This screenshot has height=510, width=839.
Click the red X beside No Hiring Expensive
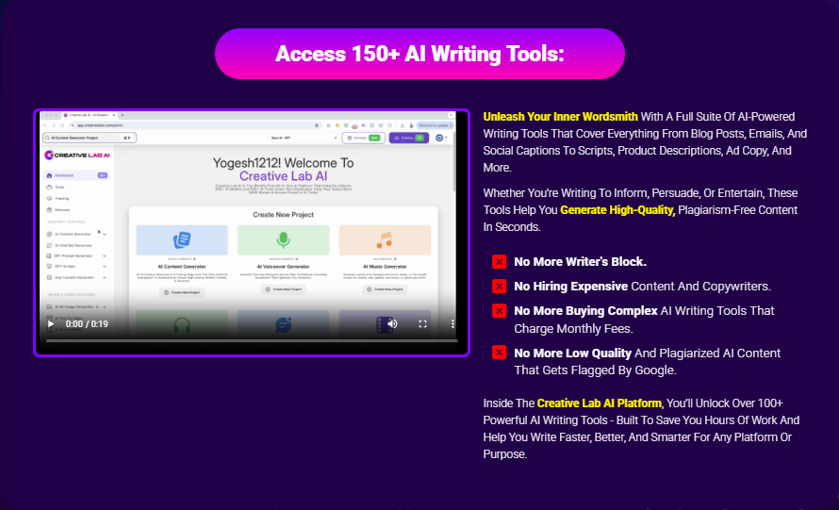click(500, 287)
